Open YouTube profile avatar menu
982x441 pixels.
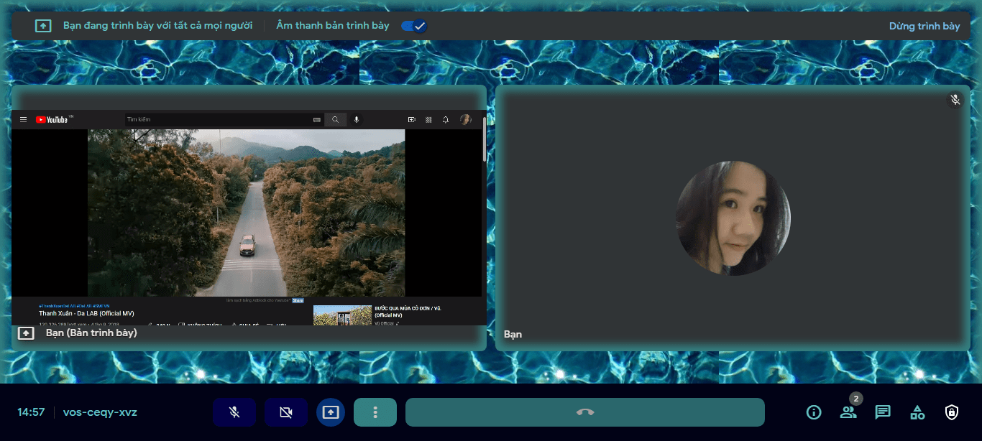point(466,119)
